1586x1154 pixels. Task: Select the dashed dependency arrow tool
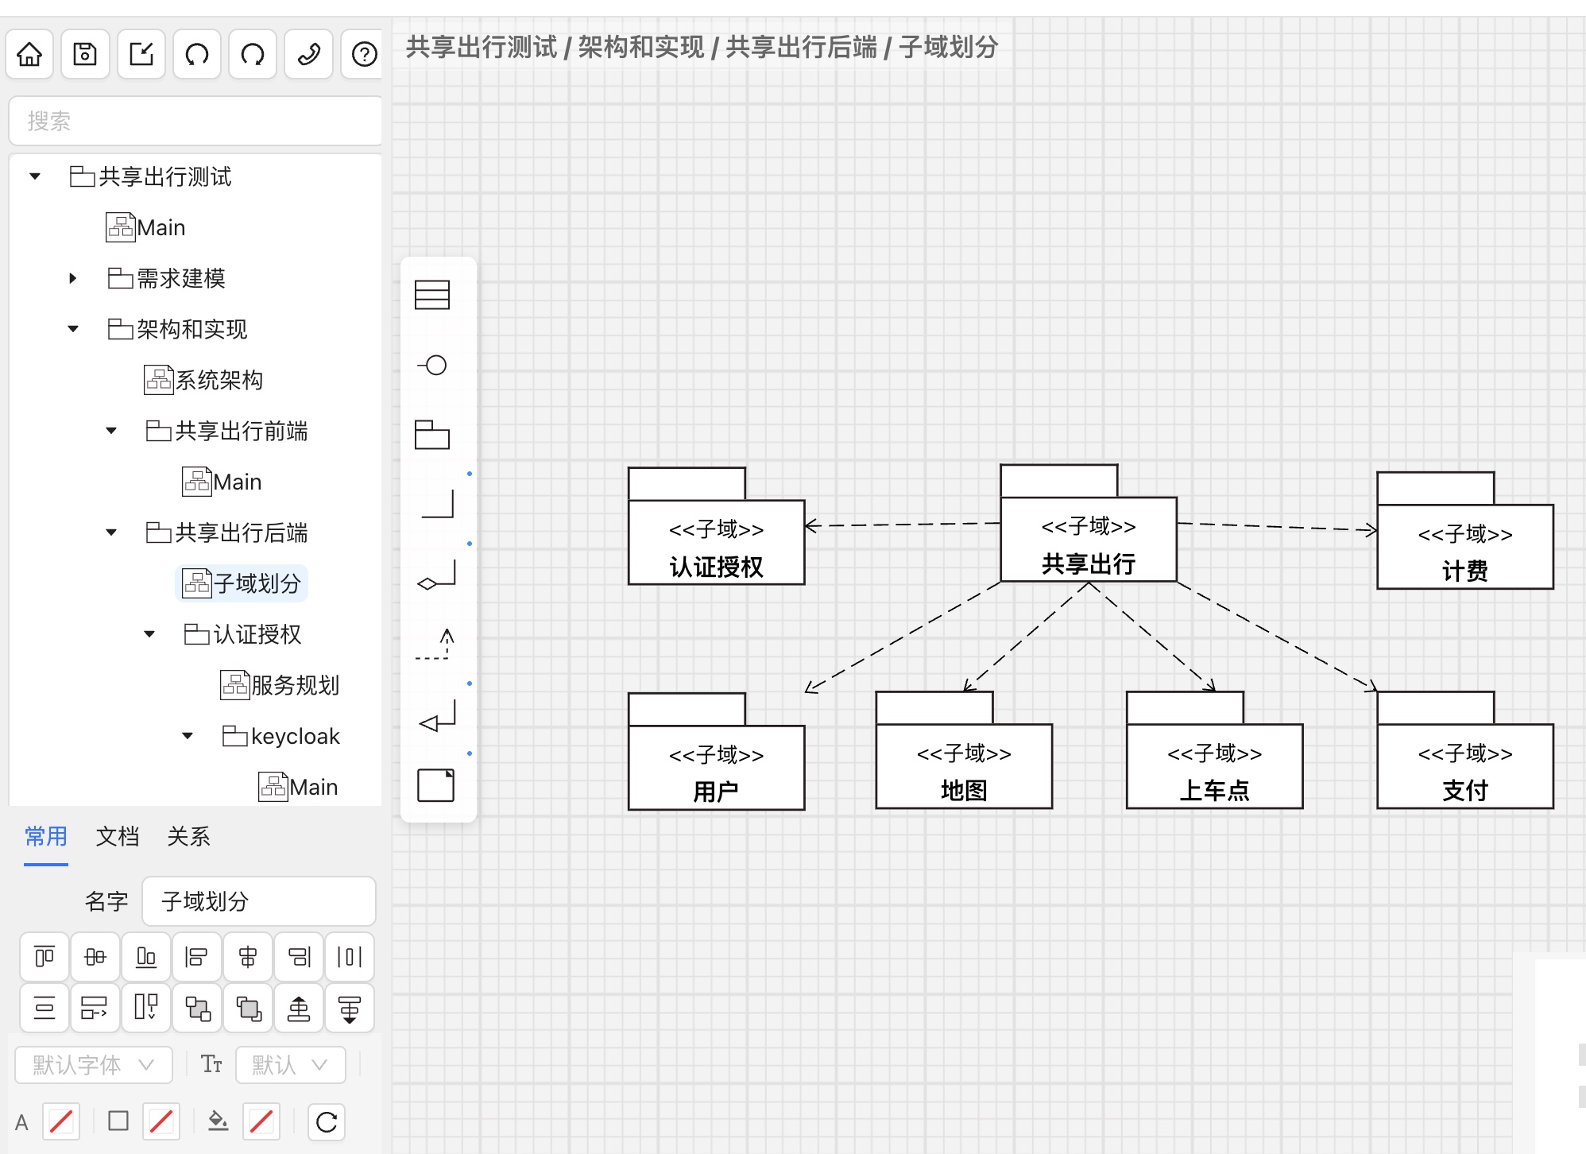[435, 644]
